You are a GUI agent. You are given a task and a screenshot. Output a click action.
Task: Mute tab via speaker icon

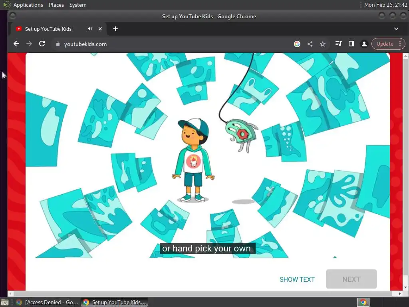(90, 29)
